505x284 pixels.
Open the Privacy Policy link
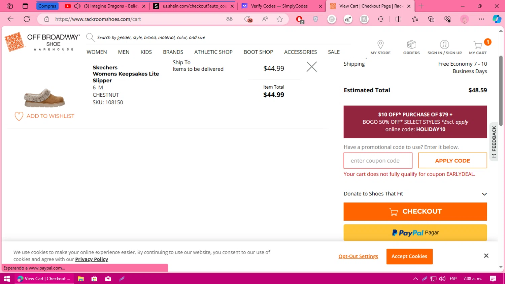[92, 259]
